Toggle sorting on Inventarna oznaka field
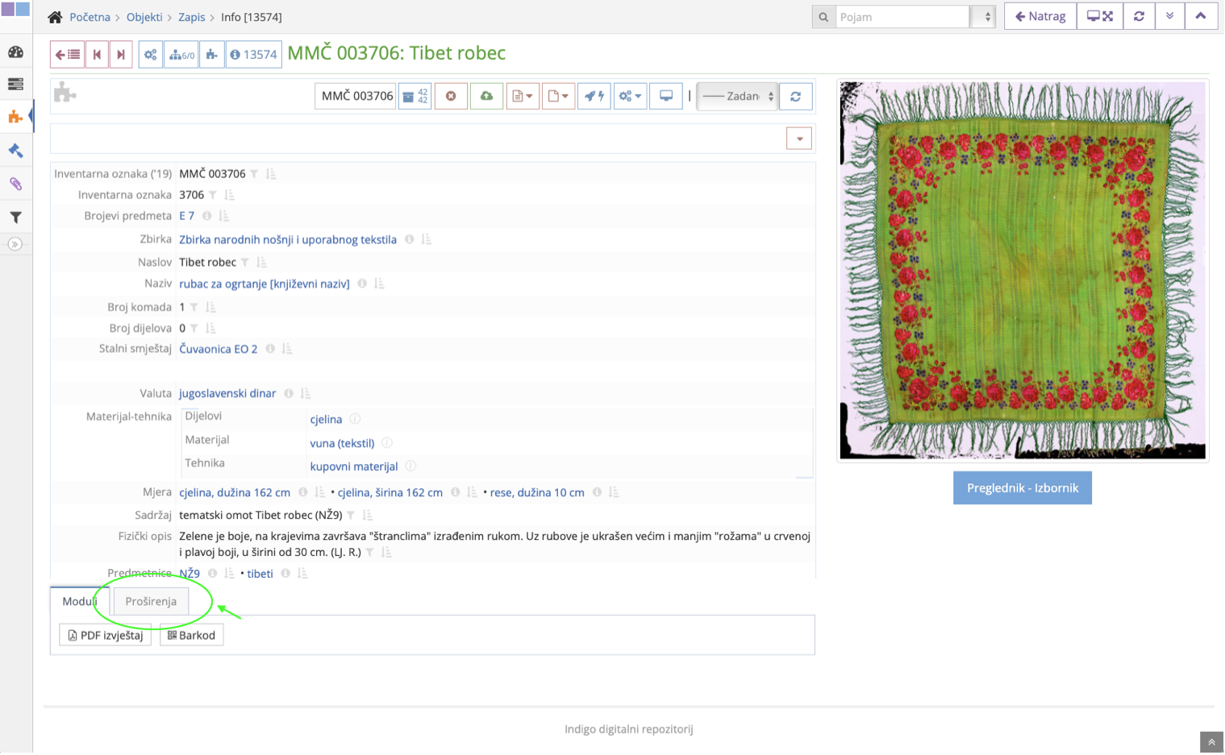 click(229, 194)
